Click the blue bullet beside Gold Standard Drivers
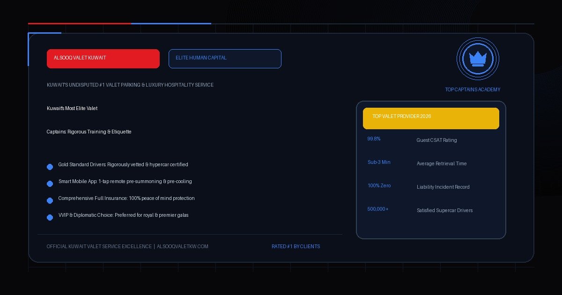This screenshot has height=295, width=562. (50, 167)
